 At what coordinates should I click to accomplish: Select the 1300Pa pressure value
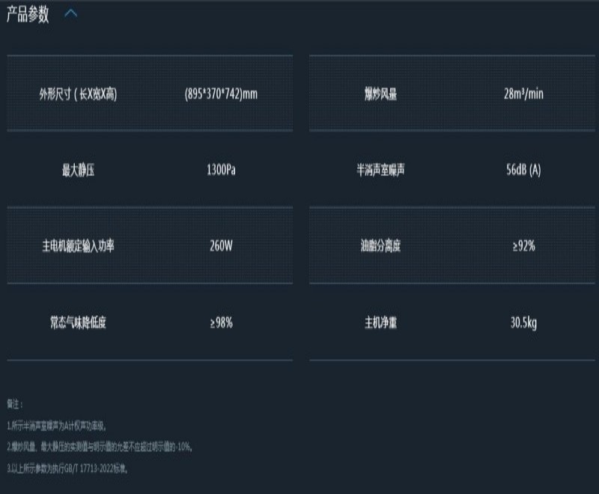(221, 170)
